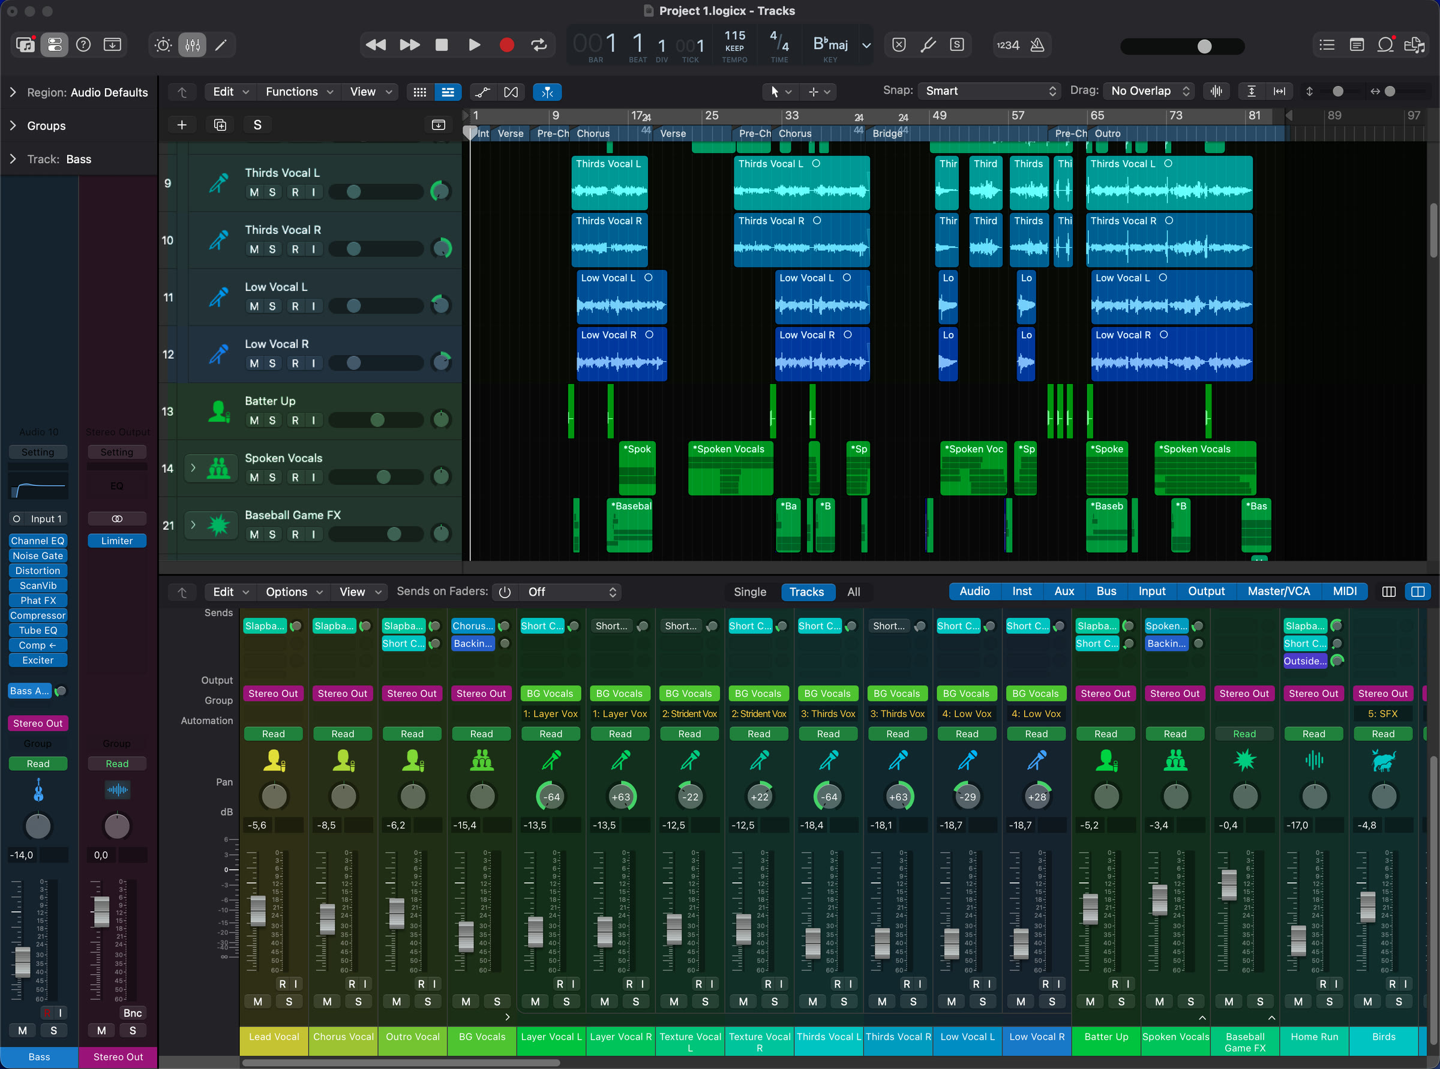Image resolution: width=1440 pixels, height=1069 pixels.
Task: Adjust the Thirds Vocal L track volume slider
Action: tap(376, 192)
